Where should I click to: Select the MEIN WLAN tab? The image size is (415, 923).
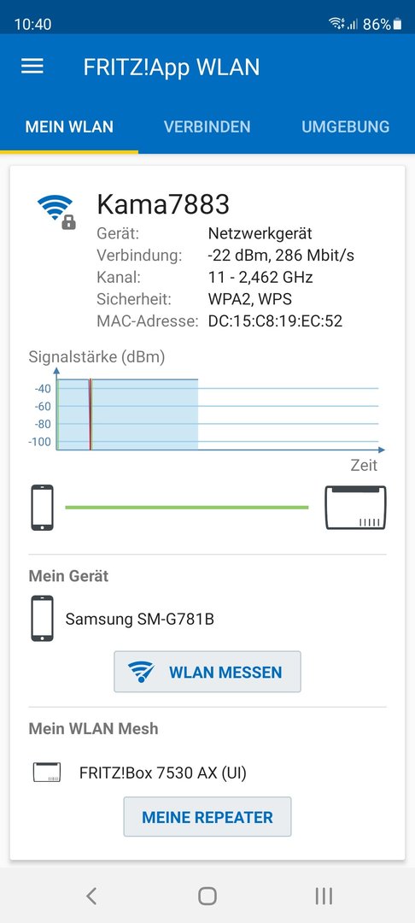[69, 126]
